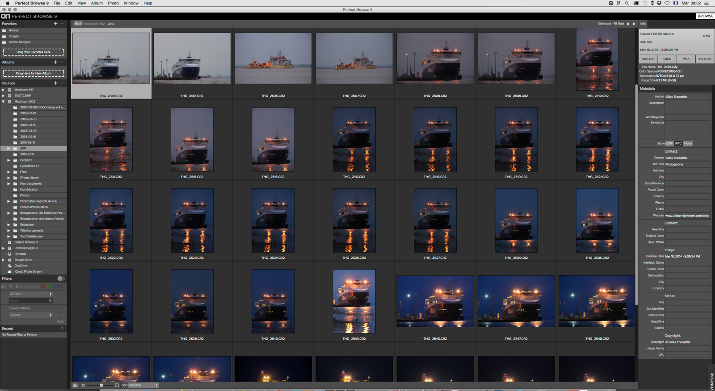Collapse the Macintosh HD2 source
715x391 pixels.
point(3,101)
